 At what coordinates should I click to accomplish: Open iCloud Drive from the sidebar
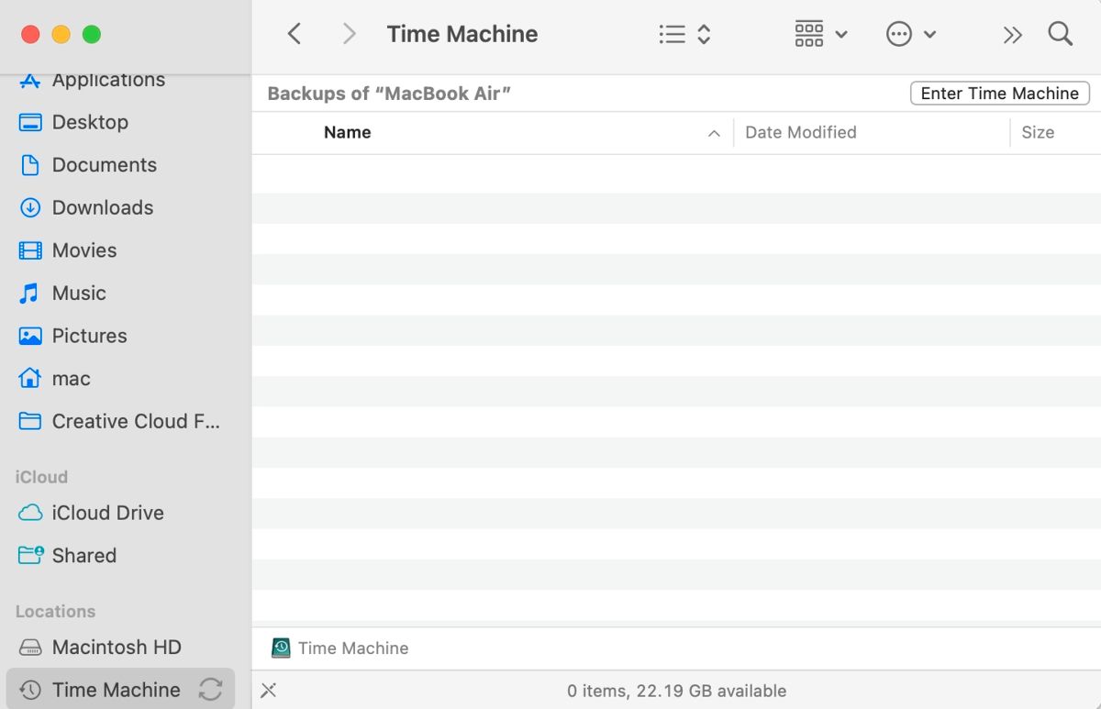[x=108, y=513]
